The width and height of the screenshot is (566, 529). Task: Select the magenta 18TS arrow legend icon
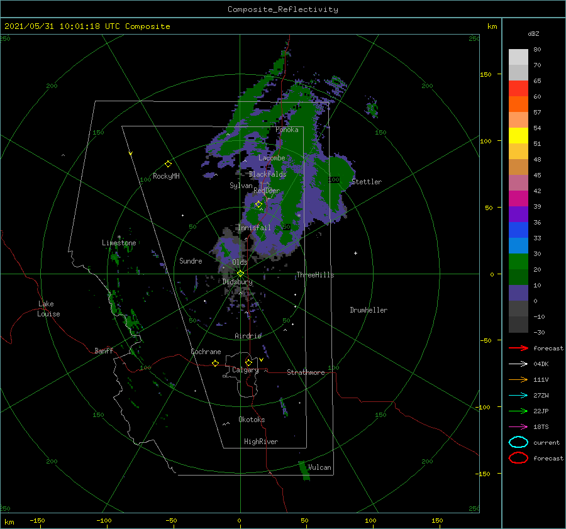point(518,427)
